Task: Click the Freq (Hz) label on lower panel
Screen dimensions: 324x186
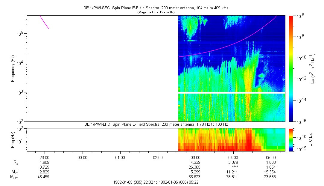Action: [13, 139]
